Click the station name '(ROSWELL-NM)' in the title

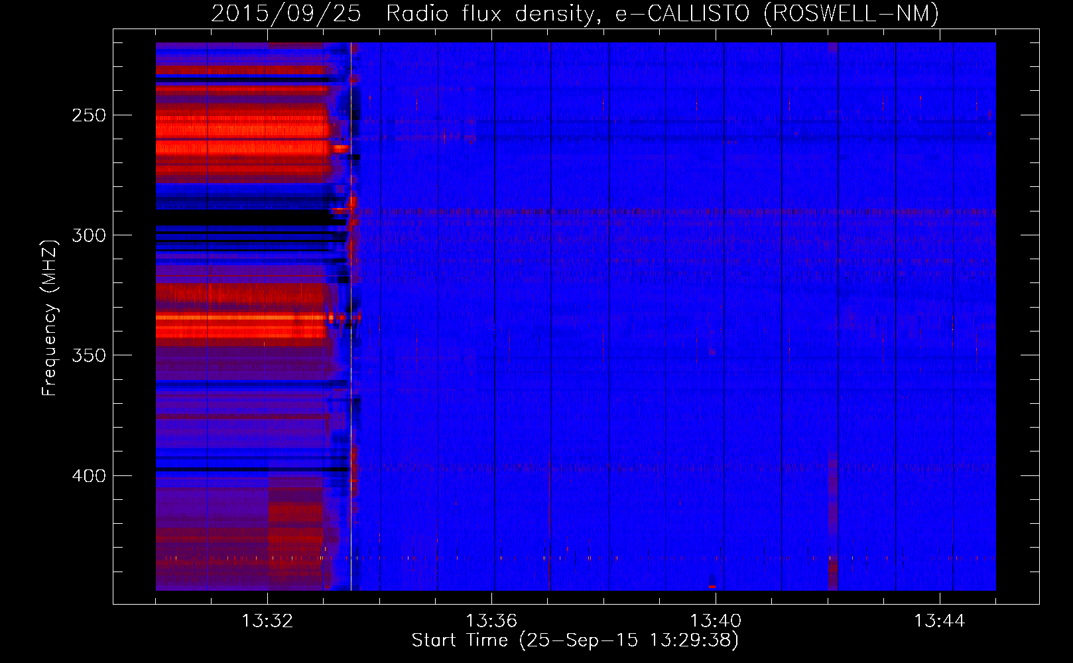click(x=852, y=13)
